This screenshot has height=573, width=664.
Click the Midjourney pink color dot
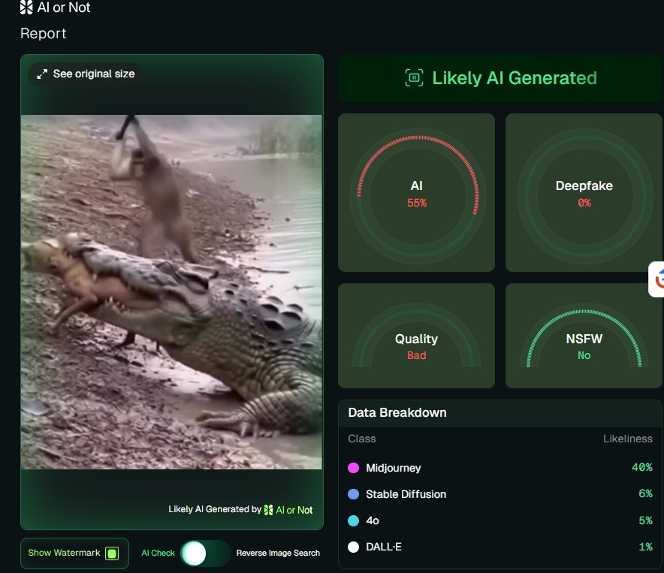coord(354,468)
